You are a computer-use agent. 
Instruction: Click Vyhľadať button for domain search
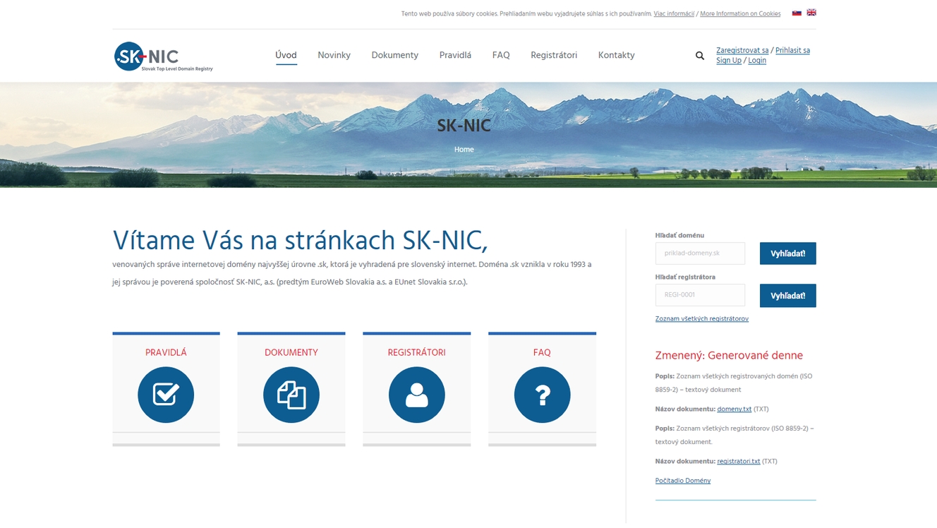[788, 253]
